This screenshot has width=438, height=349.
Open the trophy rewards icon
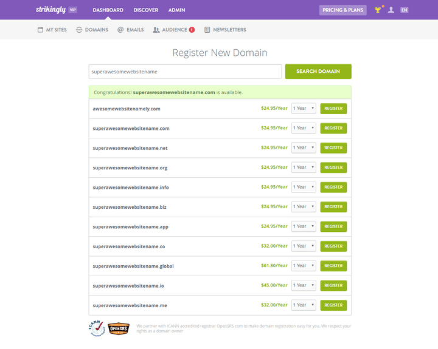(378, 10)
